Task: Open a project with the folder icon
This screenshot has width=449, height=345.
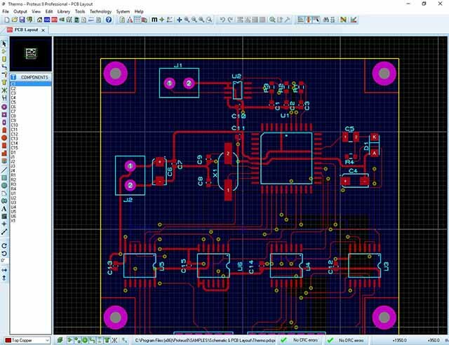Action: pyautogui.click(x=14, y=20)
